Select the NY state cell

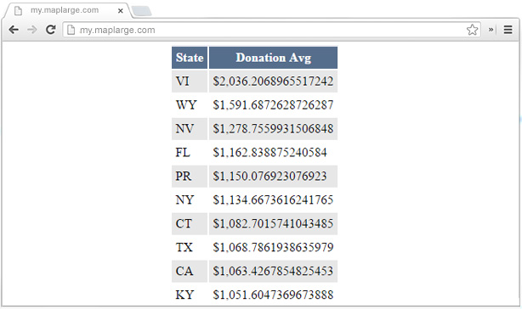click(x=190, y=199)
